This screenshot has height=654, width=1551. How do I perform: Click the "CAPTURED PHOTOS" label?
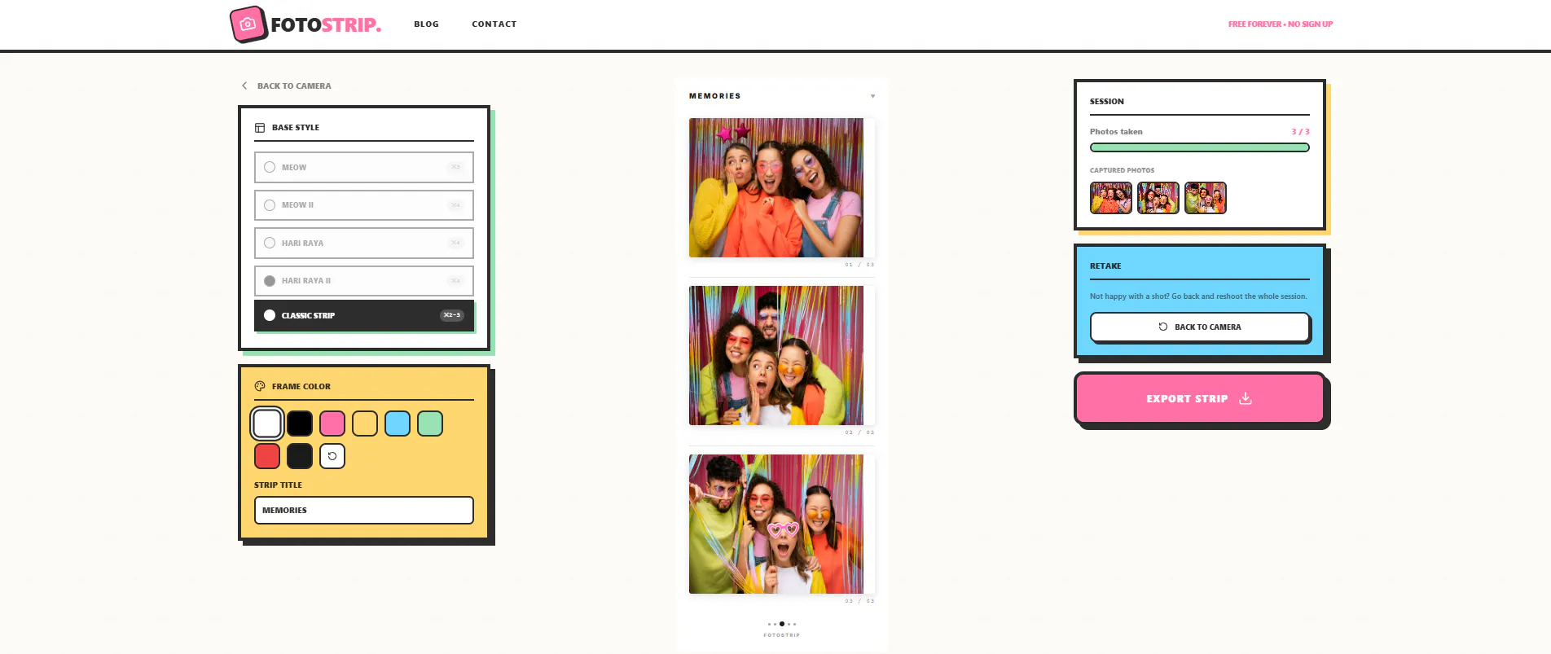tap(1122, 170)
